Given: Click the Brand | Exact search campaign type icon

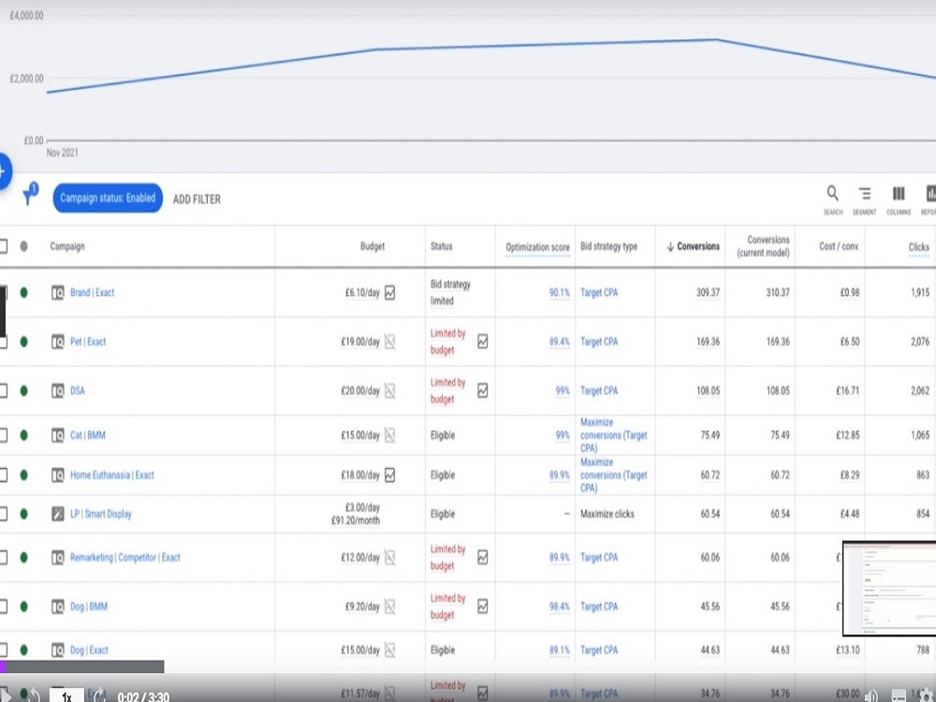Looking at the screenshot, I should click(x=57, y=292).
